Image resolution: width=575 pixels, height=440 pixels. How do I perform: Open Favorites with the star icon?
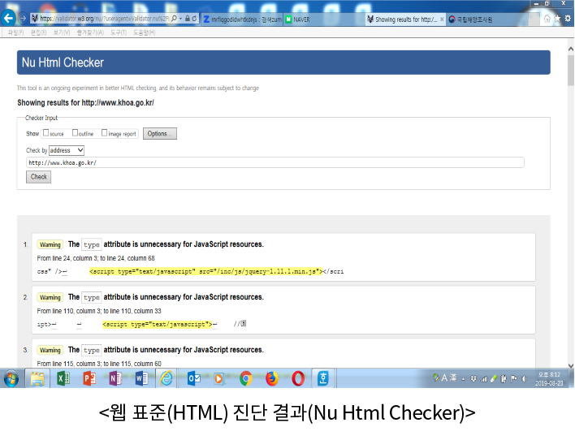(557, 19)
